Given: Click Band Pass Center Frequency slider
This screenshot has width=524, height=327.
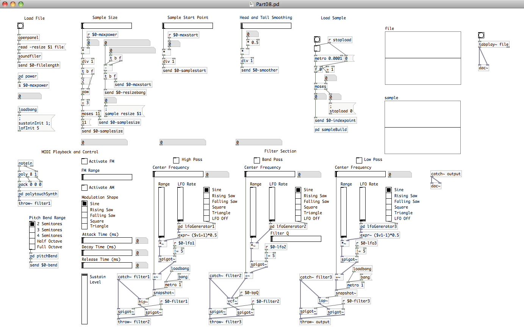Looking at the screenshot, I should point(270,174).
